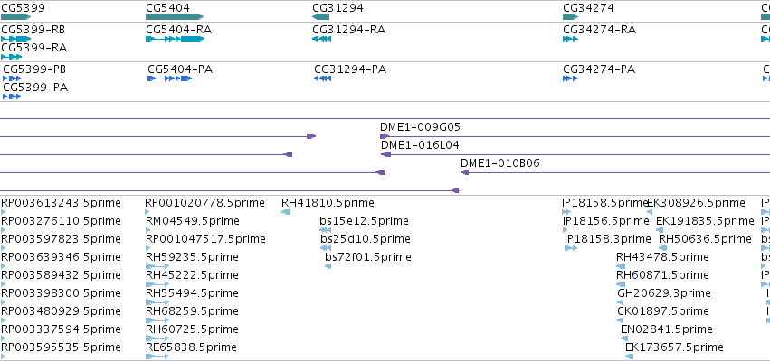The image size is (770, 361).
Task: Click the RH41810.5prime EST glyph
Action: point(286,212)
